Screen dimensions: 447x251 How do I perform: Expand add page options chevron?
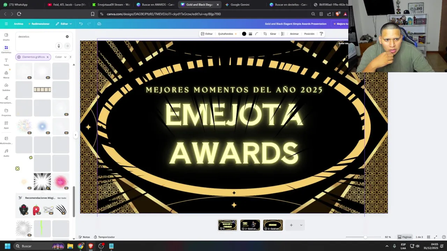click(301, 225)
